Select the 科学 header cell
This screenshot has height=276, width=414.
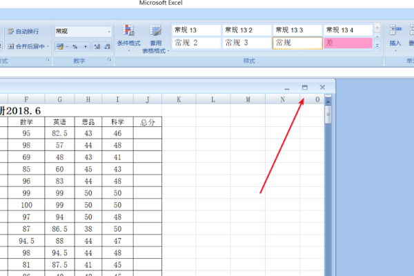click(x=117, y=122)
